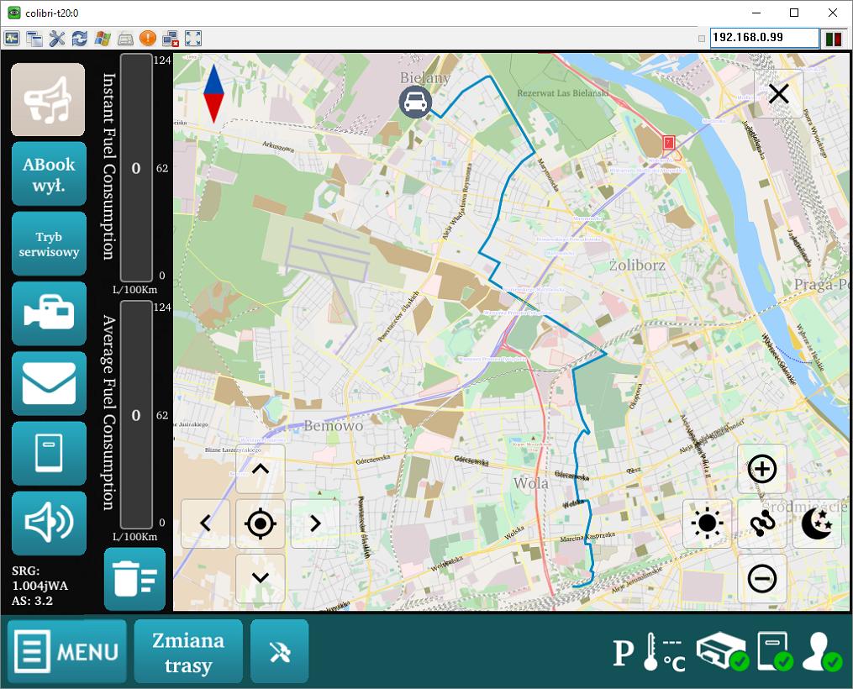Click the activity monitor toolbar icon
853x689 pixels.
pyautogui.click(x=12, y=38)
